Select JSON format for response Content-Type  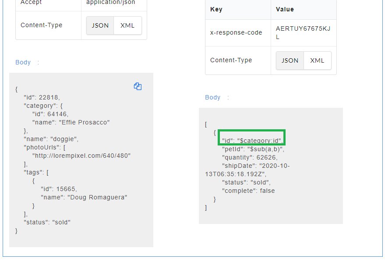point(290,60)
